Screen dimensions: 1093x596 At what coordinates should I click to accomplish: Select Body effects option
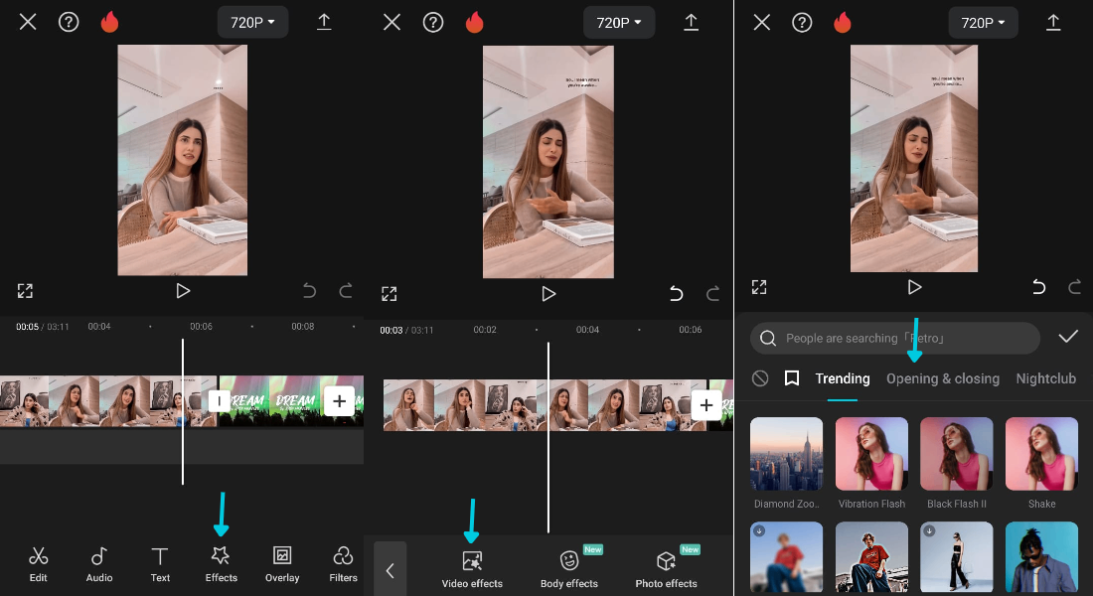click(x=569, y=569)
